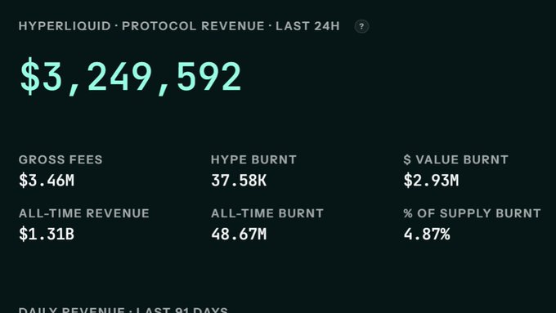The image size is (556, 313).
Task: Select the 37.58K HYPE burnt value
Action: (x=239, y=180)
